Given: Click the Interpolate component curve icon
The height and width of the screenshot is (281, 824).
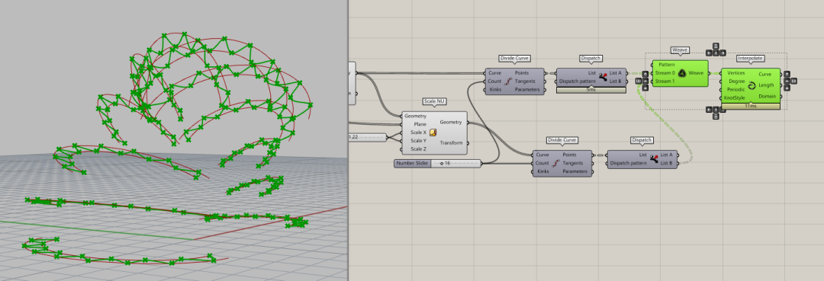Looking at the screenshot, I should (x=752, y=85).
